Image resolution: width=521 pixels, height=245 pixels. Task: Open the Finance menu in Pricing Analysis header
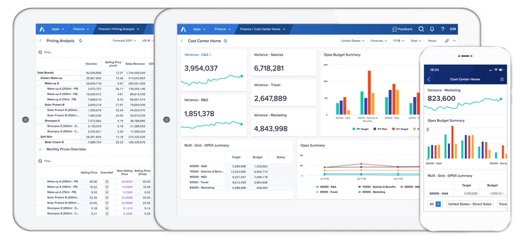[x=81, y=29]
